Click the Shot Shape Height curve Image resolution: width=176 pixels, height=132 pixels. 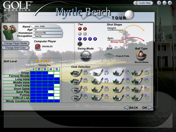tap(134, 28)
